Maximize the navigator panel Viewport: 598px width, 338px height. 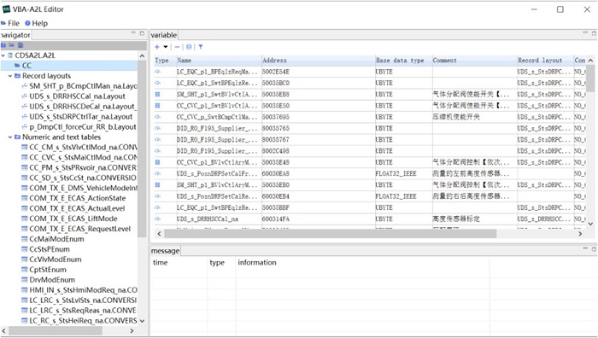pos(142,33)
